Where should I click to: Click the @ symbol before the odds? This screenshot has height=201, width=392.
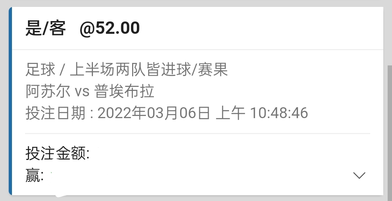click(x=87, y=29)
